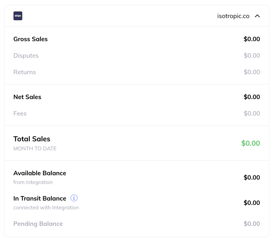Click the Gross Sales label
The height and width of the screenshot is (243, 273).
[30, 39]
